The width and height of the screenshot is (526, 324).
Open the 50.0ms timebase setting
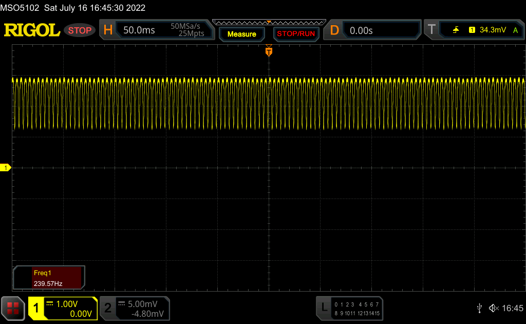click(x=139, y=30)
